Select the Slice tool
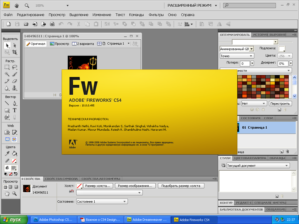 point(15,132)
